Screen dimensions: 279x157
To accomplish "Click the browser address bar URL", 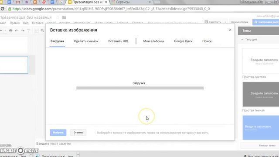I will [111, 9].
